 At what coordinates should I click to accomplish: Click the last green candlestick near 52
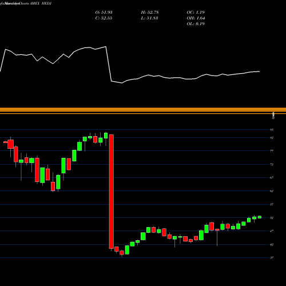260,217
